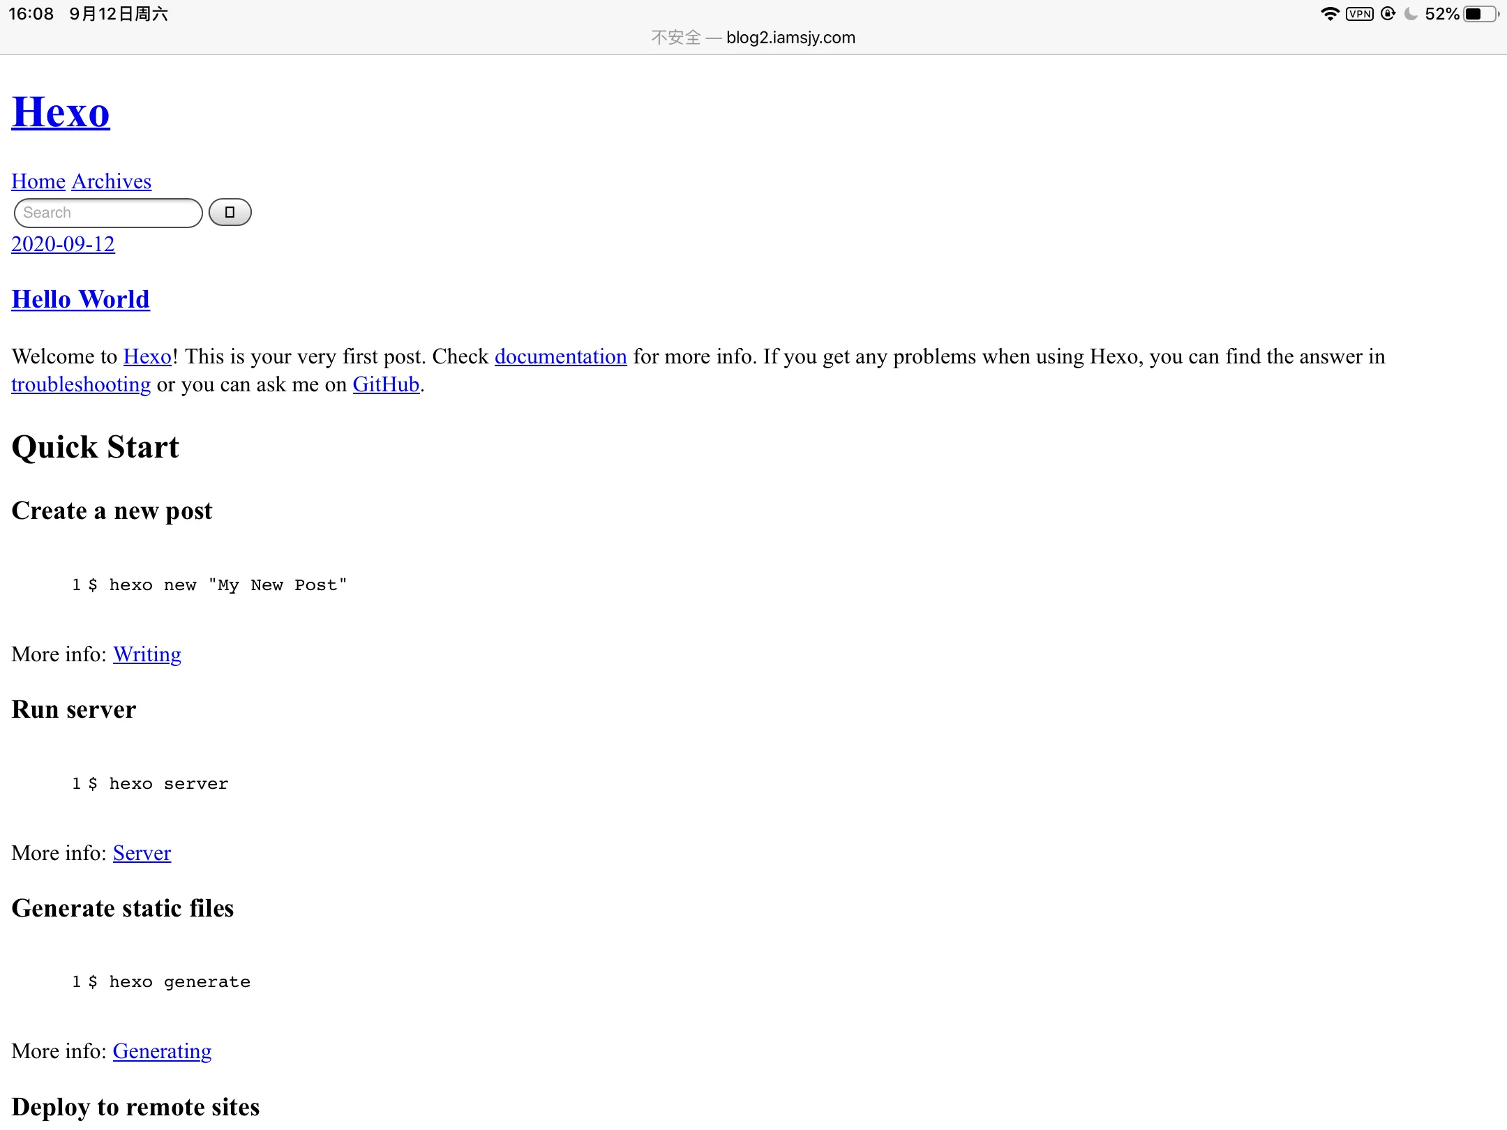Follow the inline Hexo link in welcome text
The width and height of the screenshot is (1507, 1130).
tap(147, 356)
